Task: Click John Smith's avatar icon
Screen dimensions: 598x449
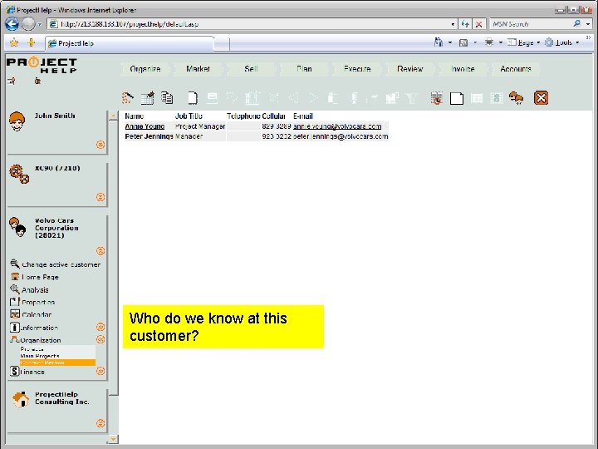Action: (x=17, y=121)
